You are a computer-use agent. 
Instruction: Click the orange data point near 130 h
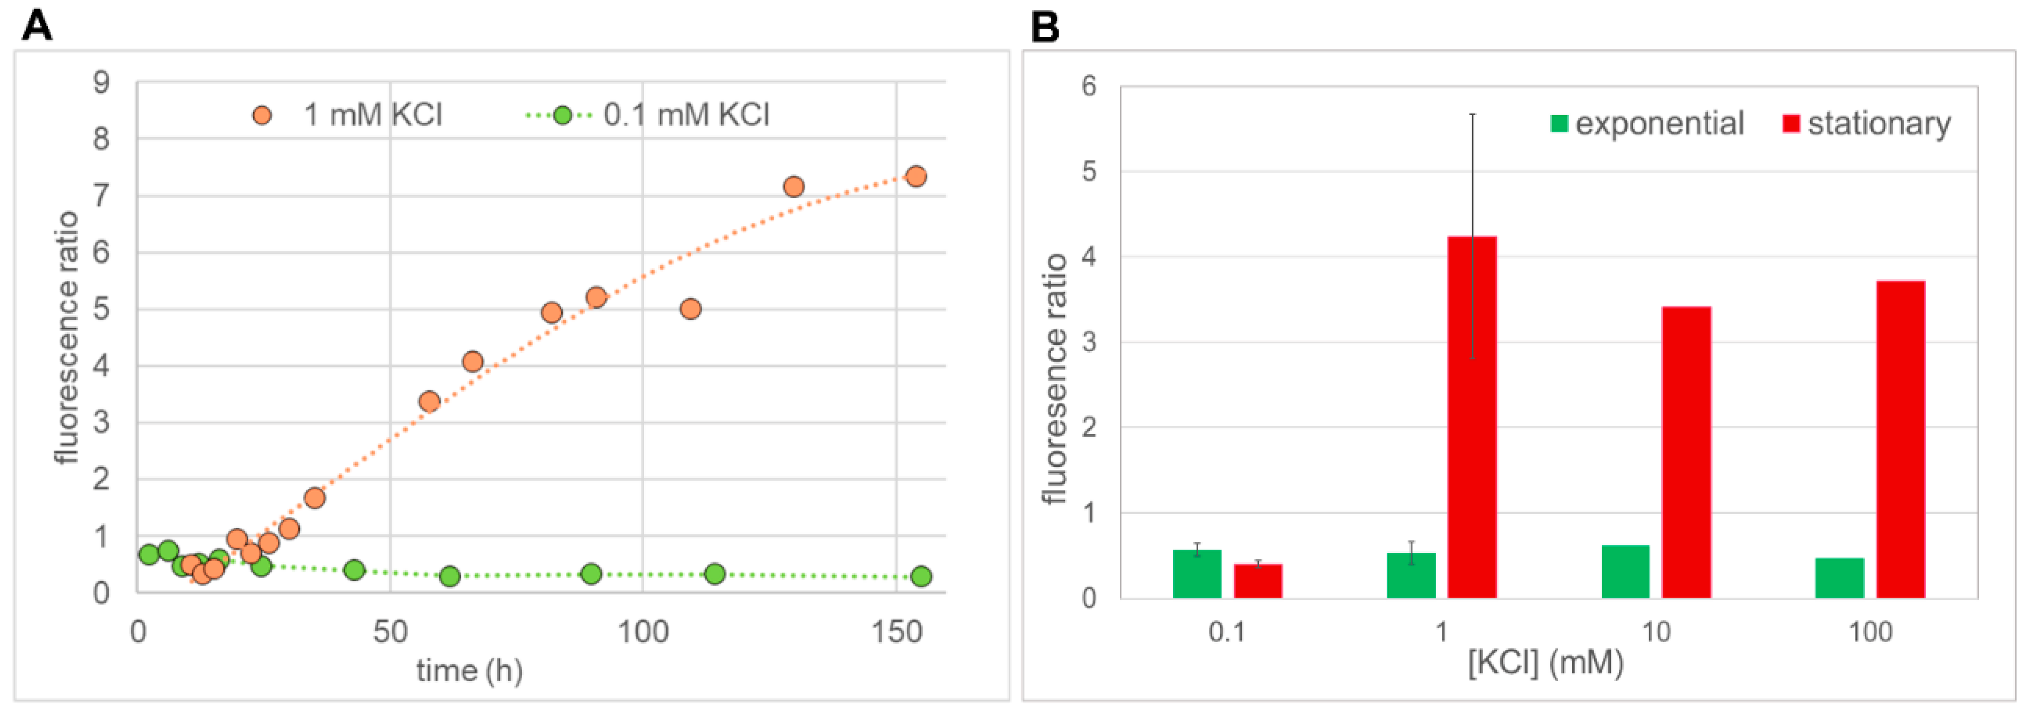[793, 186]
